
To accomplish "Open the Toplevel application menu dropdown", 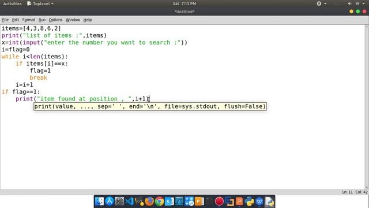I will pos(40,3).
